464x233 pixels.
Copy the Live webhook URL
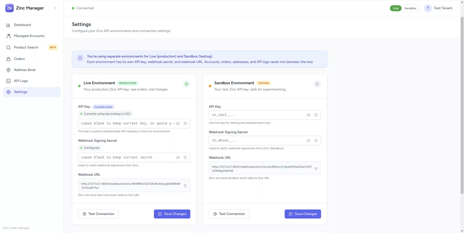[185, 186]
